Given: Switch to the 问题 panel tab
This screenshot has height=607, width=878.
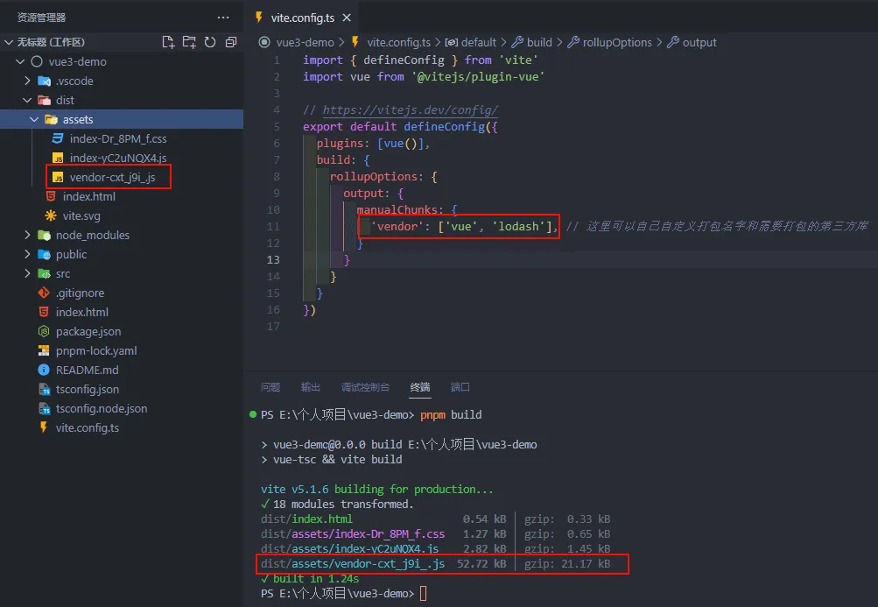Looking at the screenshot, I should click(270, 387).
